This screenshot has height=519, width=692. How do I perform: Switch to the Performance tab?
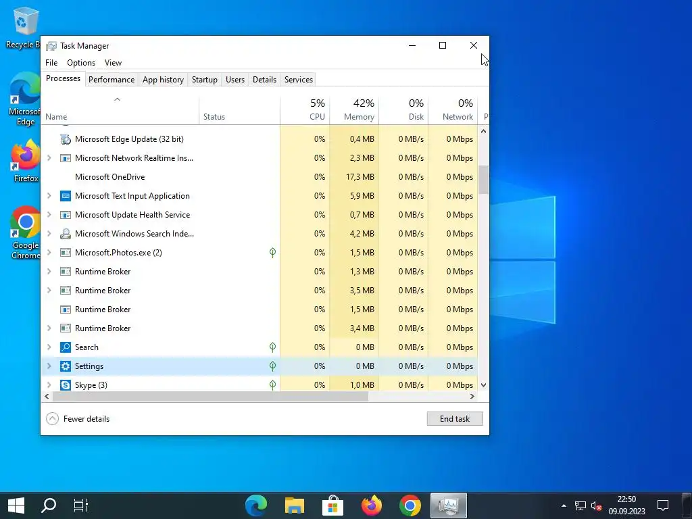pos(112,80)
